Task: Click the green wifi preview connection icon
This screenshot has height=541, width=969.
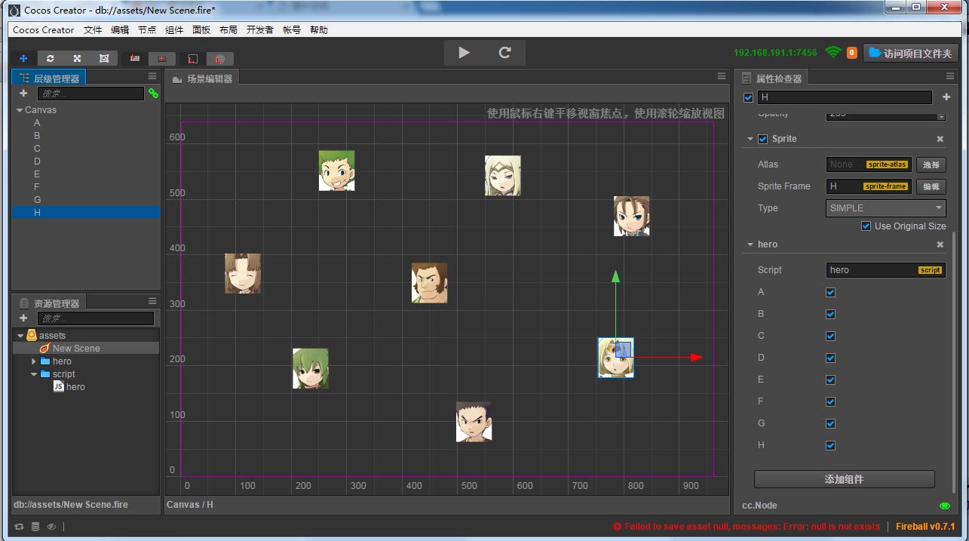Action: [x=833, y=52]
